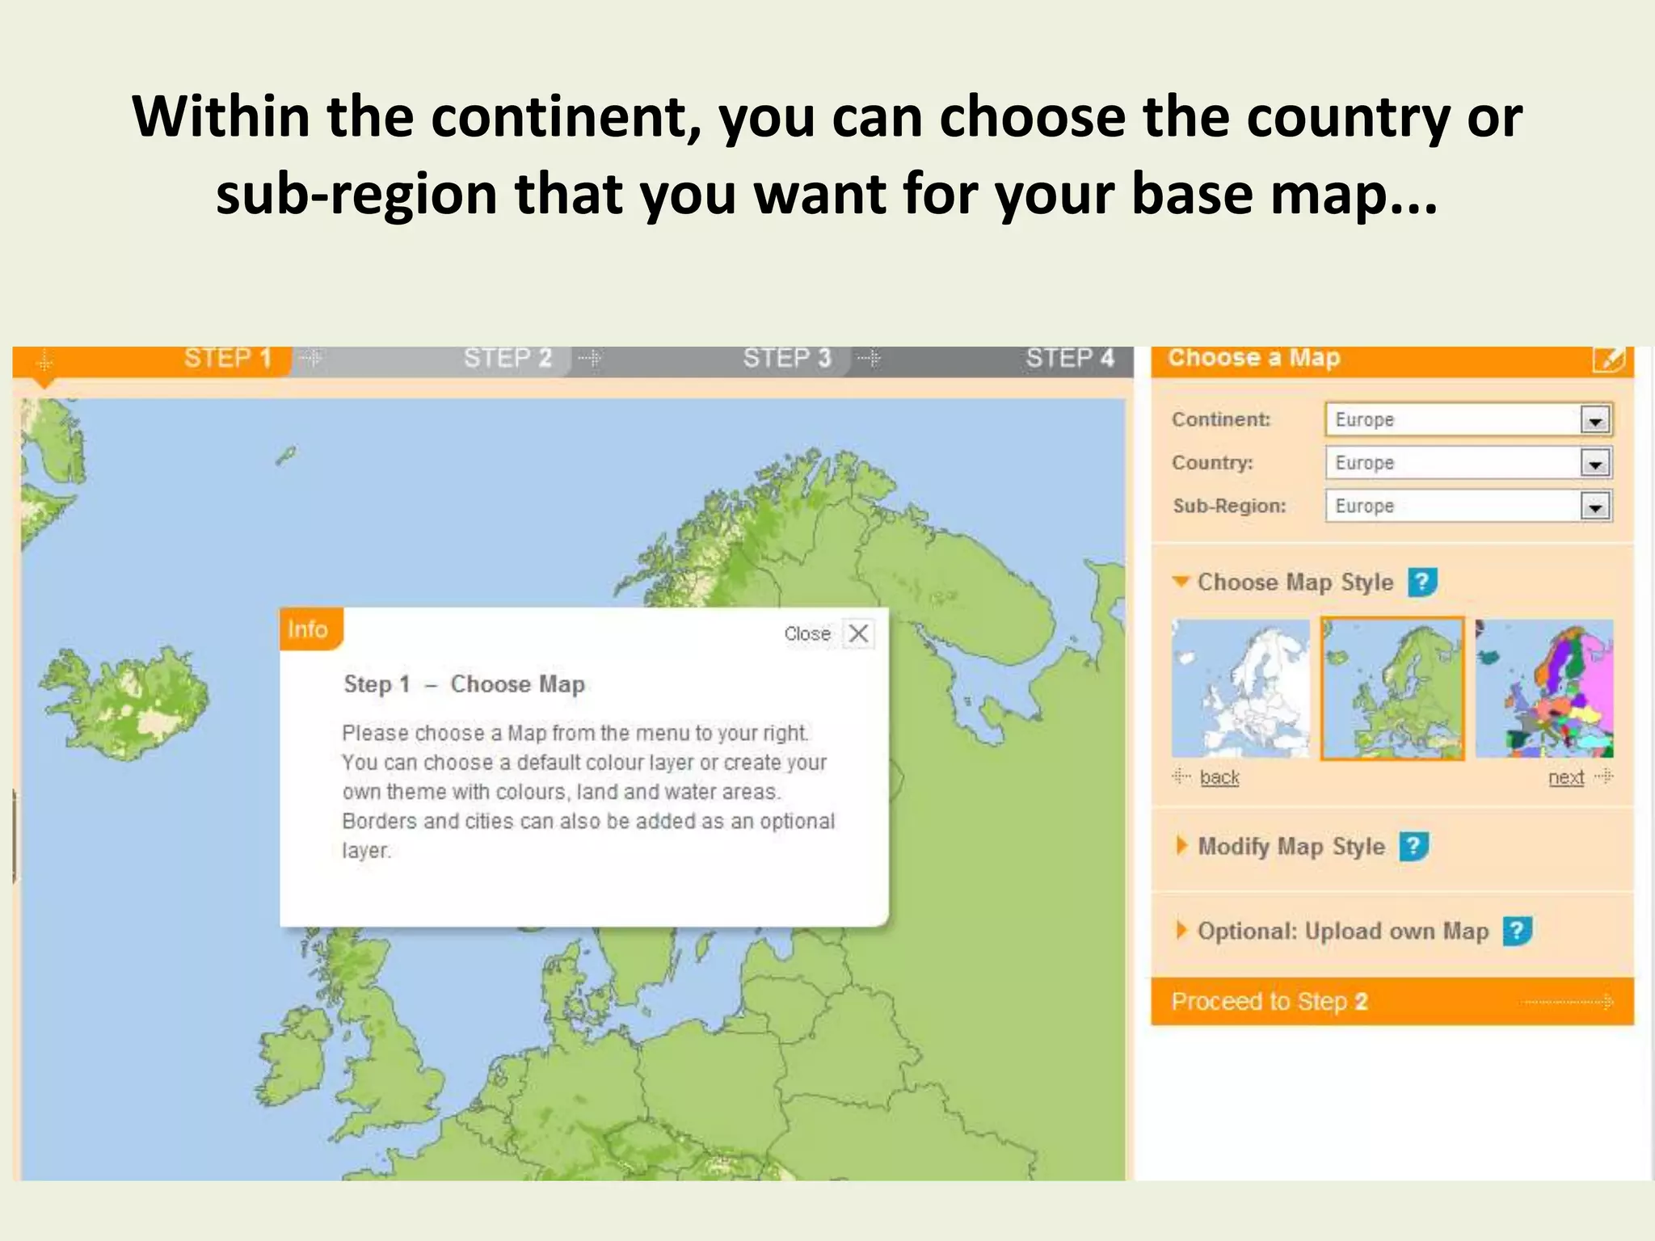The width and height of the screenshot is (1655, 1241).
Task: Select the white outline map style thumbnail
Action: click(1240, 688)
